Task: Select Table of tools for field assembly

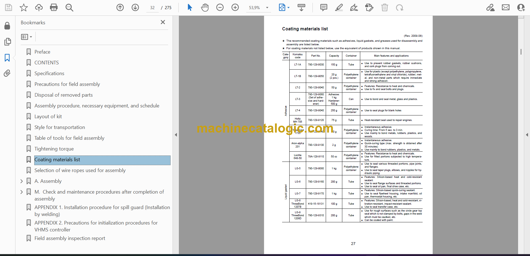Action: 69,138
